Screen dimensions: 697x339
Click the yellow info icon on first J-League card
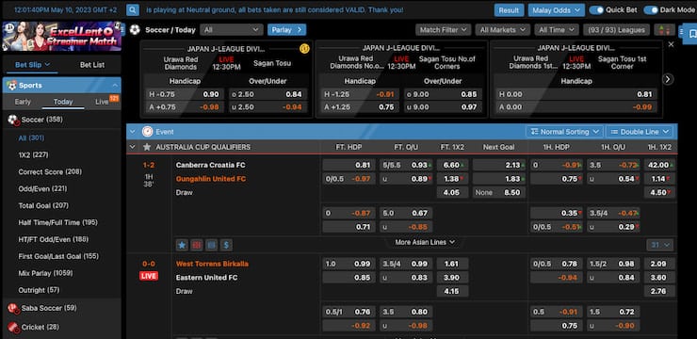tap(304, 48)
